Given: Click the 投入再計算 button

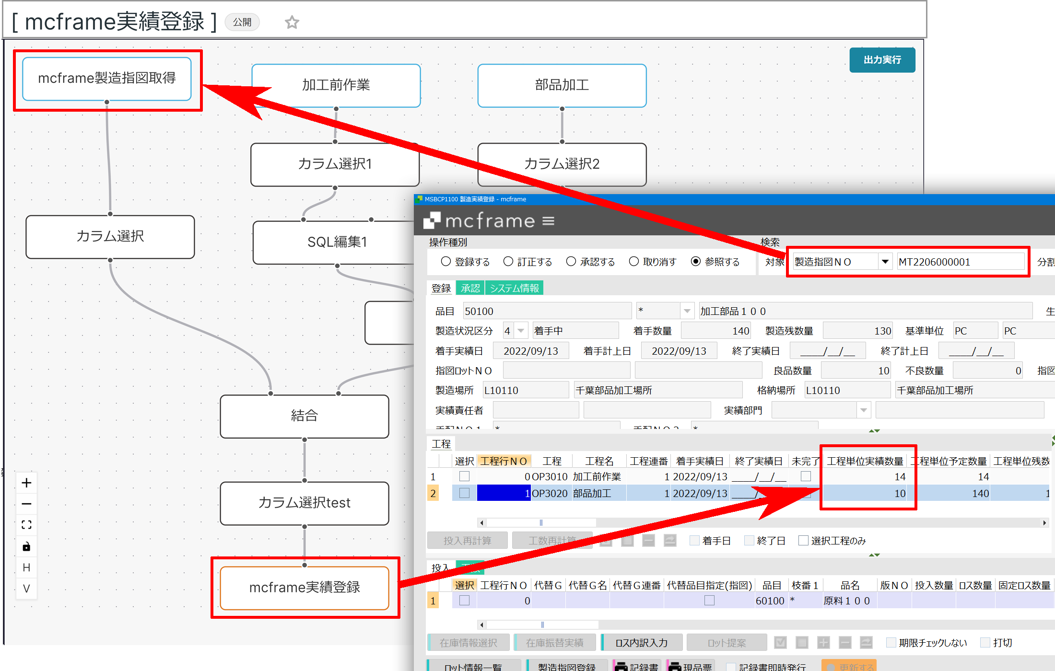Looking at the screenshot, I should (468, 541).
